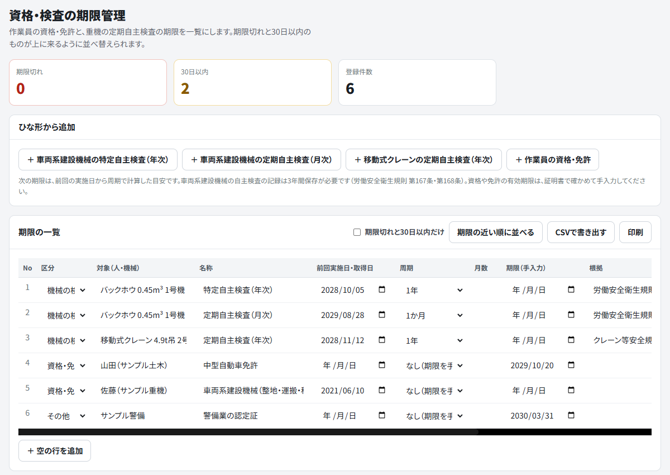Screen dimensions: 670x475
Task: Click the 登録件数 summary card
Action: pyautogui.click(x=417, y=82)
